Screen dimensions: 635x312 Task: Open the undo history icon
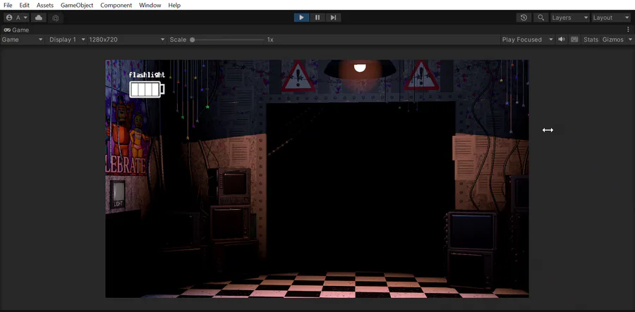(x=524, y=18)
